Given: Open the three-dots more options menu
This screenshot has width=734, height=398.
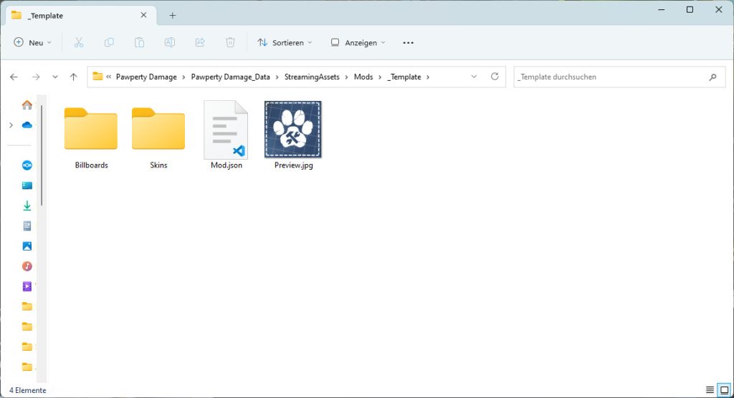Looking at the screenshot, I should point(409,43).
